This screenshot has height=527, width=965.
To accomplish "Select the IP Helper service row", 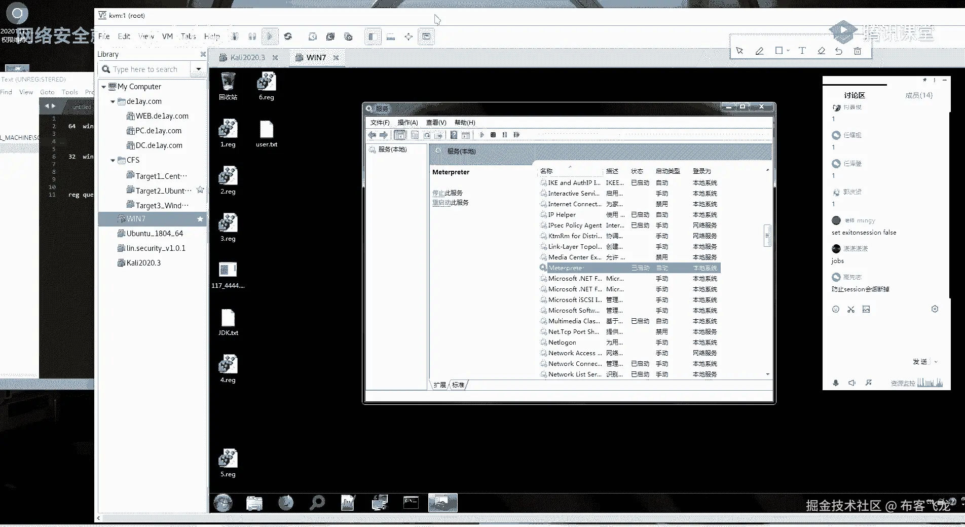I will tap(629, 215).
